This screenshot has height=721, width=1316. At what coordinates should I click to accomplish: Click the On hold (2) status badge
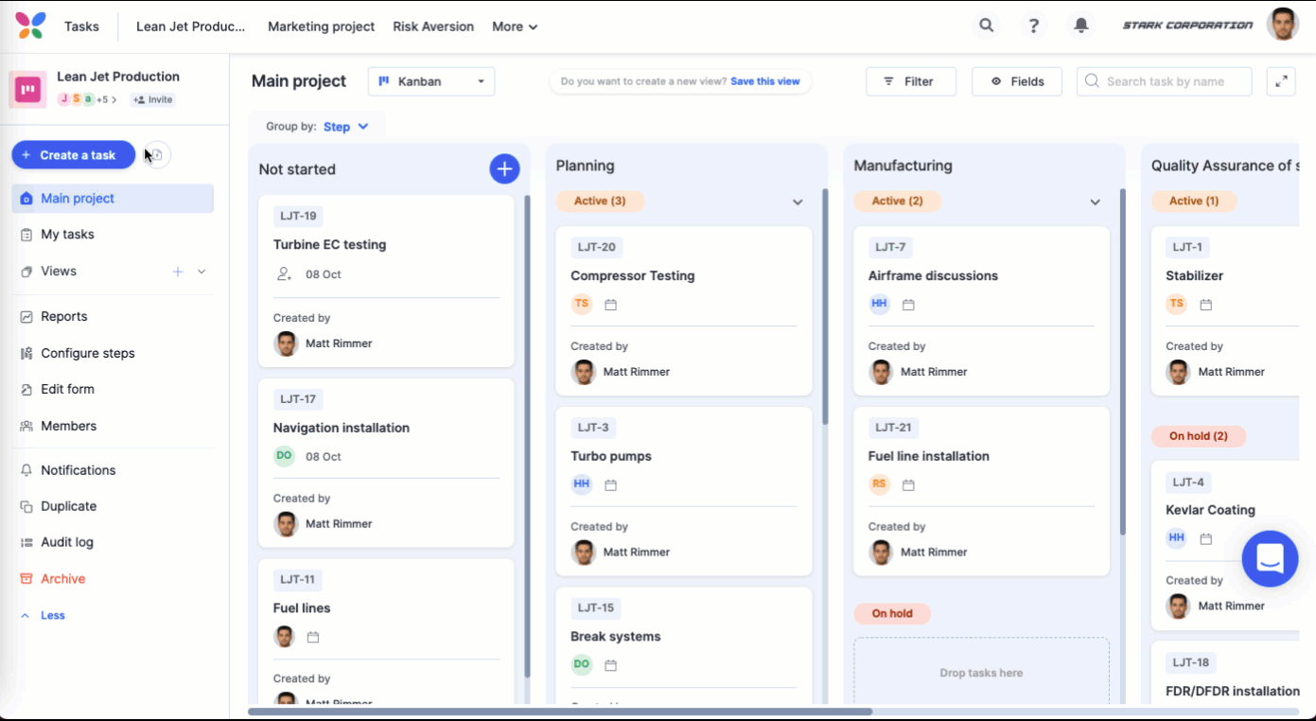pyautogui.click(x=1199, y=436)
